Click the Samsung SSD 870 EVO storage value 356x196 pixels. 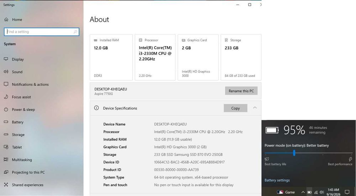pyautogui.click(x=188, y=154)
